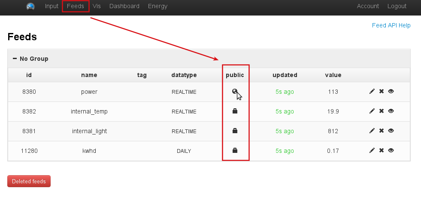Toggle lock icon for internal_temp feed
421x197 pixels.
235,111
